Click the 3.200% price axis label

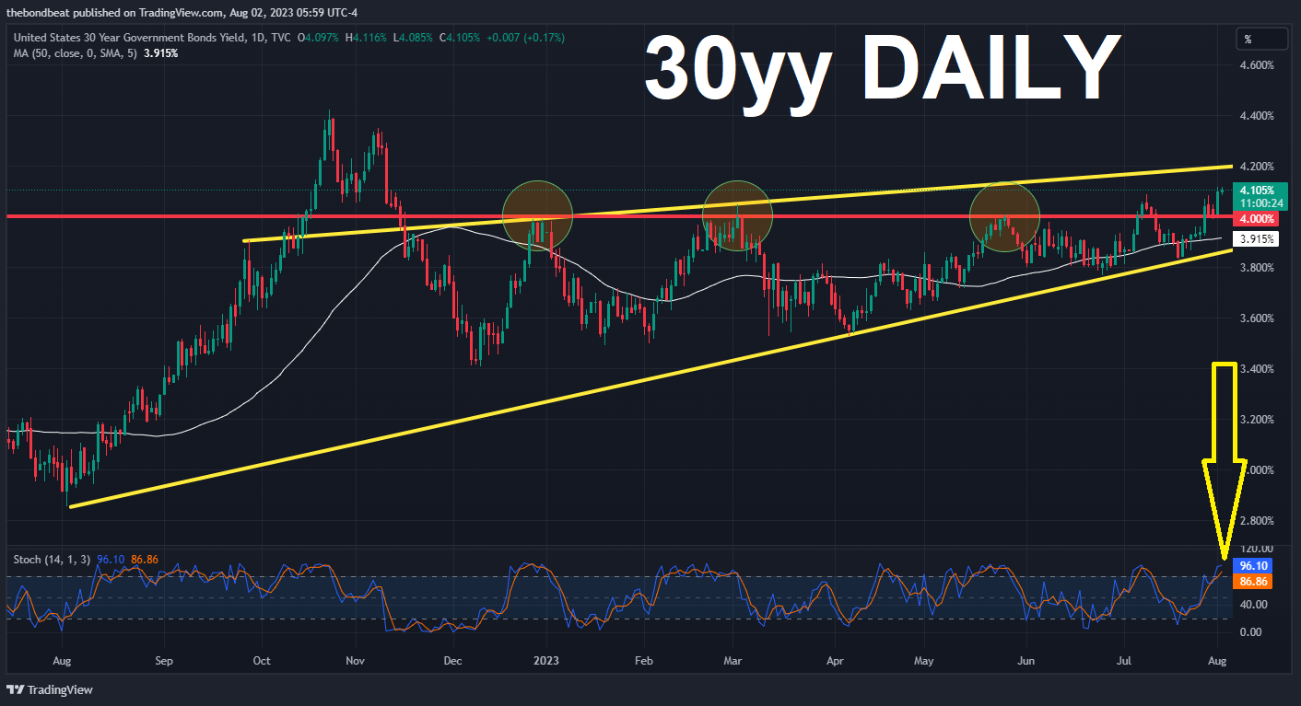click(x=1257, y=420)
